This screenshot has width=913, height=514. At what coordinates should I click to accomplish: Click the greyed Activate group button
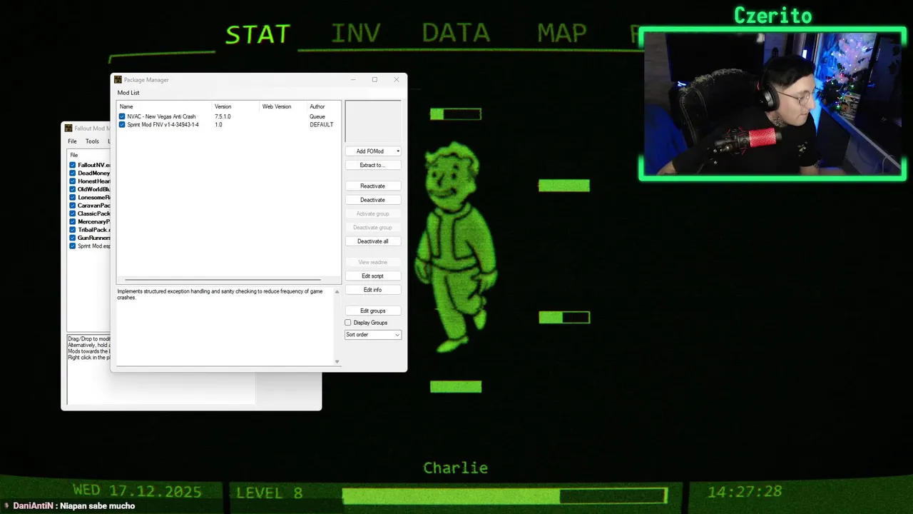click(x=372, y=213)
